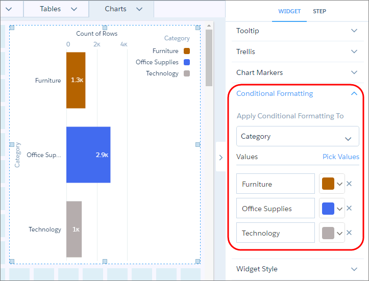Open the Category field dropdown

298,137
